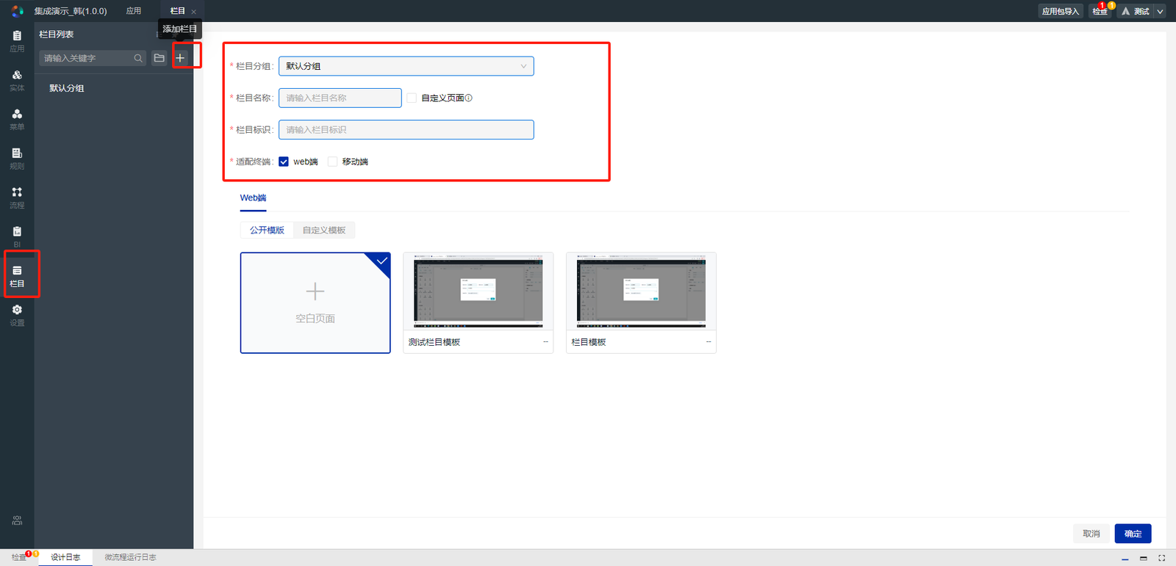Switch to the 自定义模板 tab
Viewport: 1176px width, 566px height.
pos(324,231)
